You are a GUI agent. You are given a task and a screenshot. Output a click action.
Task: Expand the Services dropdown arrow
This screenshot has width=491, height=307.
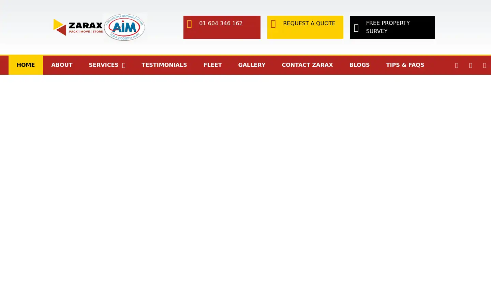(x=124, y=65)
